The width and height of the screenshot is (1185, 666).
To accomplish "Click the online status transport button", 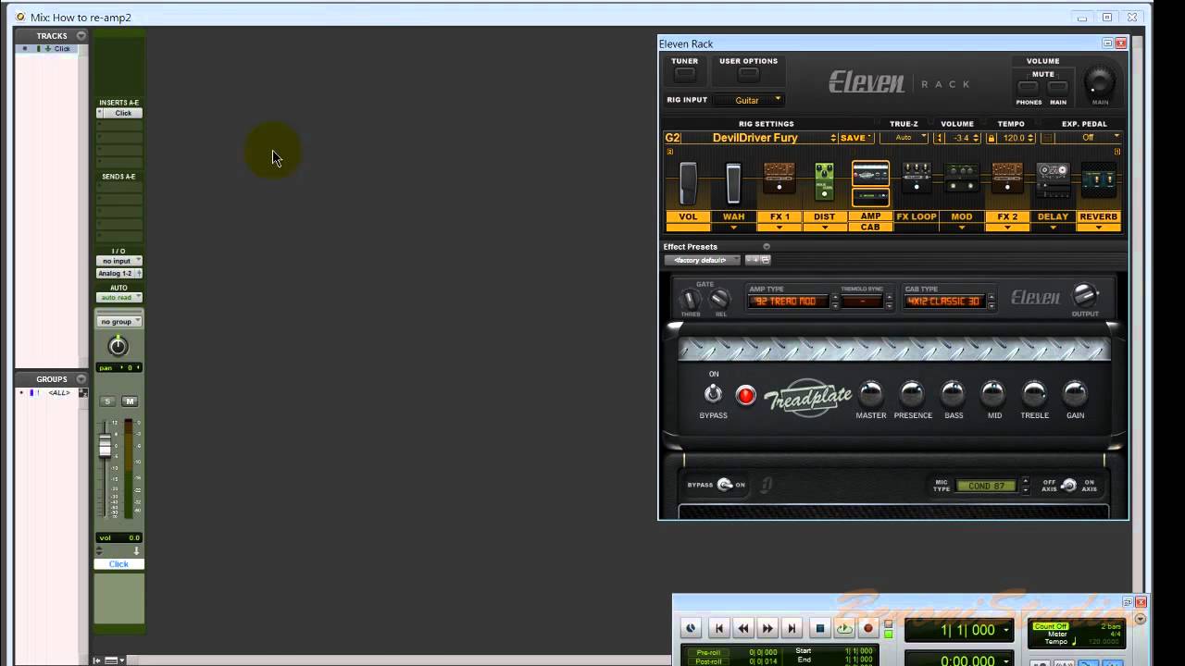I will [691, 628].
